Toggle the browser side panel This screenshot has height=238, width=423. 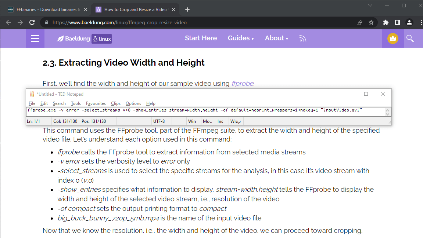397,22
